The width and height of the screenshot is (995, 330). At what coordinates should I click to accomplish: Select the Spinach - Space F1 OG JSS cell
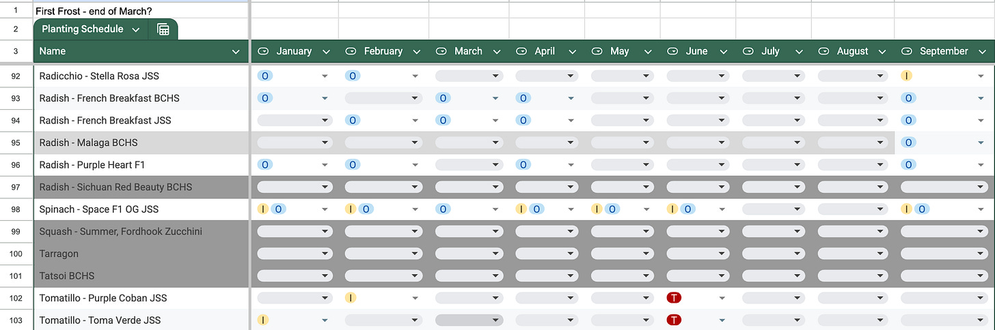pos(141,209)
